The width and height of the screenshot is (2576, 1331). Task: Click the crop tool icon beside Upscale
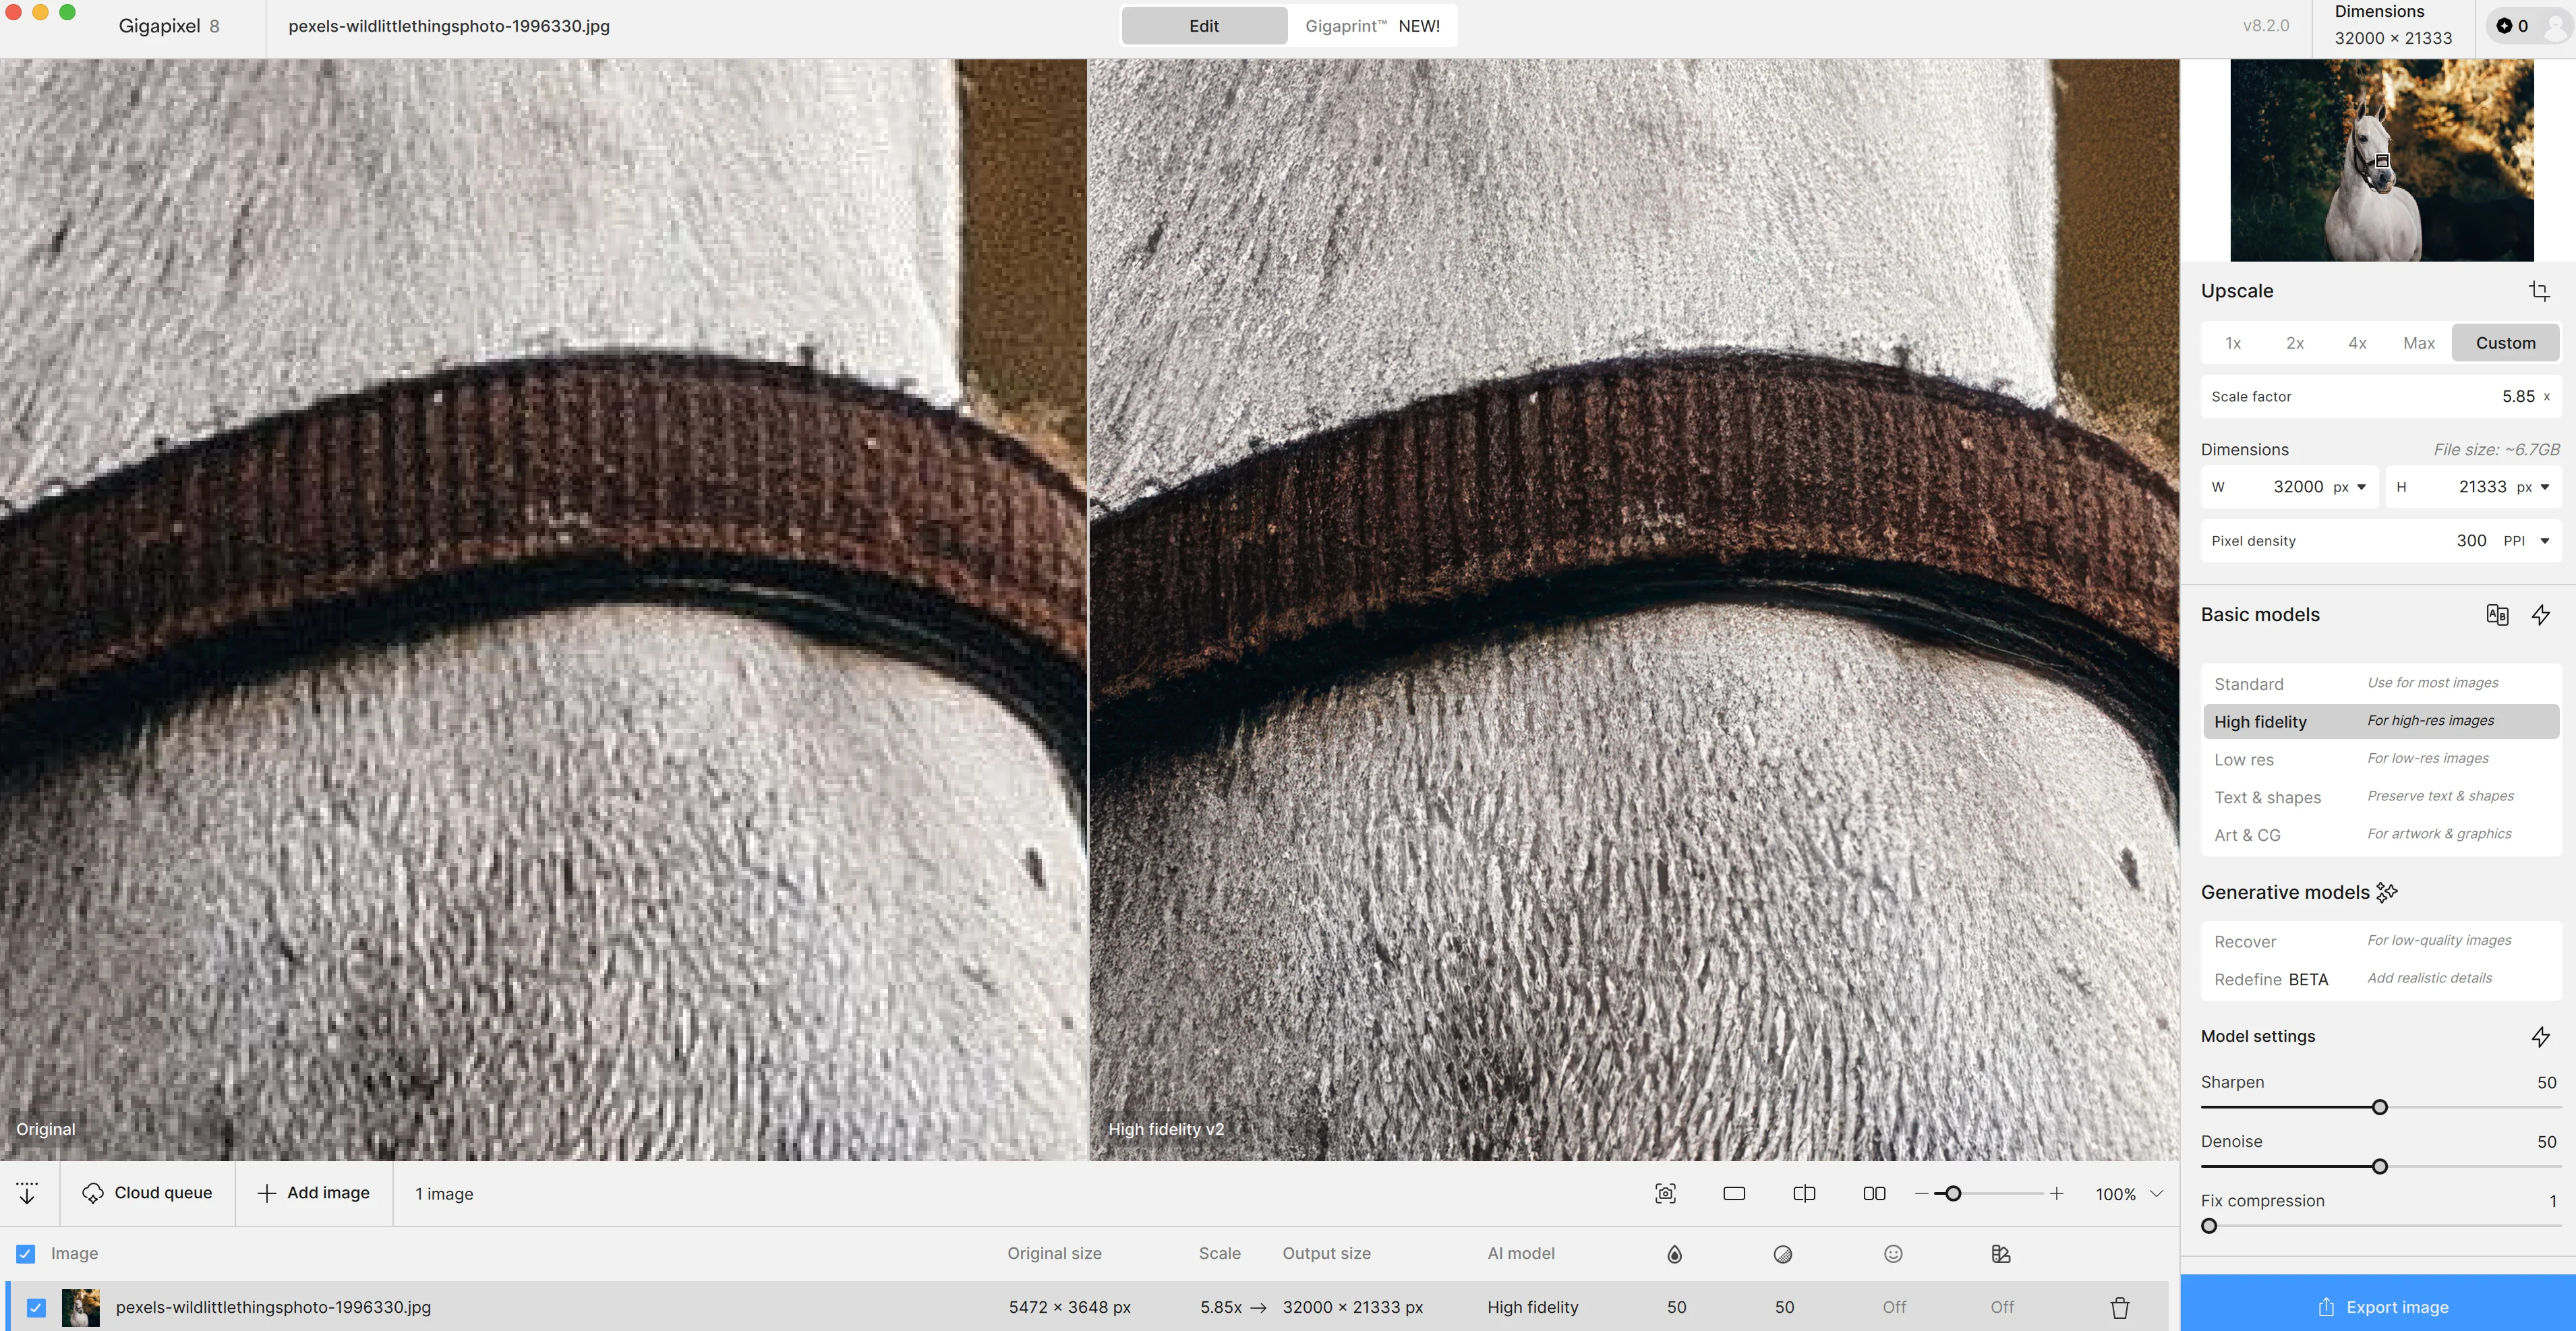coord(2538,291)
